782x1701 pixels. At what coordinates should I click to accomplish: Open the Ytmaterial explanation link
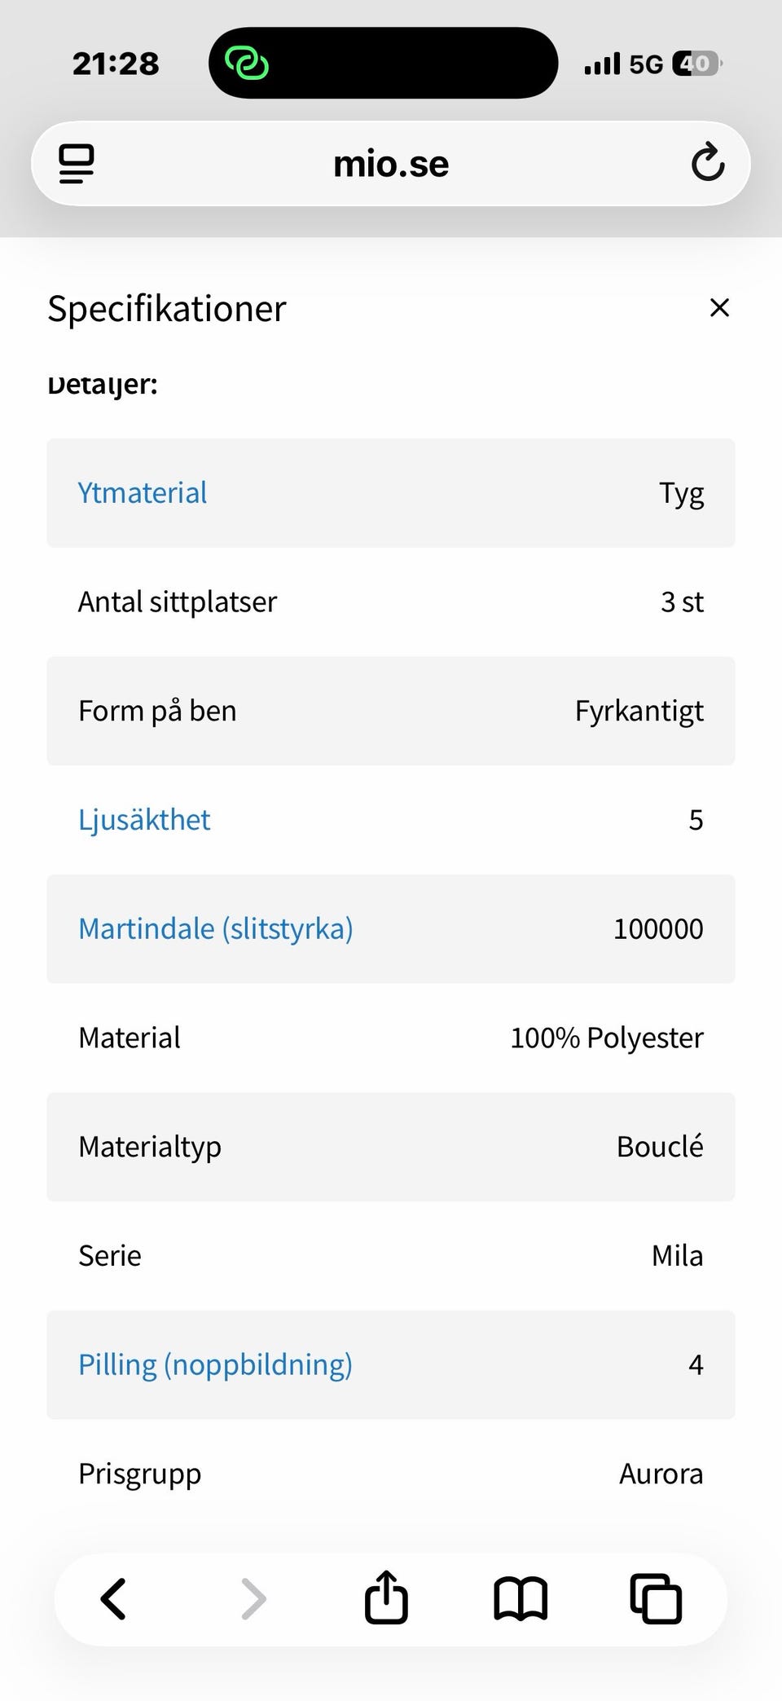pos(143,493)
